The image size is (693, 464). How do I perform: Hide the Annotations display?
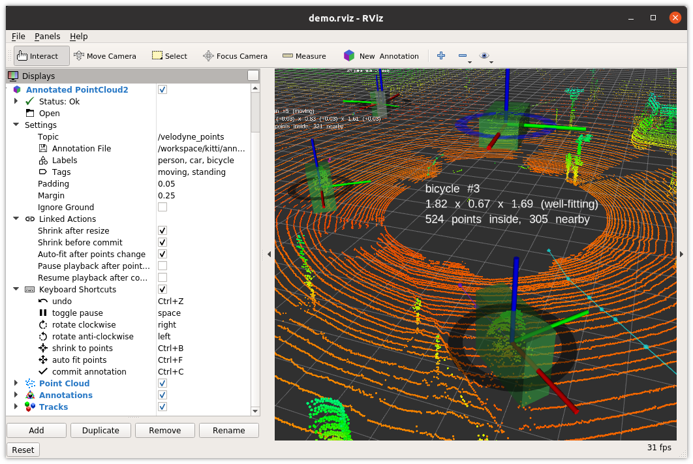[x=162, y=395]
